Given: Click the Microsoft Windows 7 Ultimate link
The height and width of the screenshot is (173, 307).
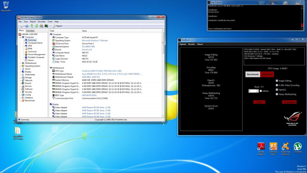Looking at the screenshot, I should (x=95, y=40).
